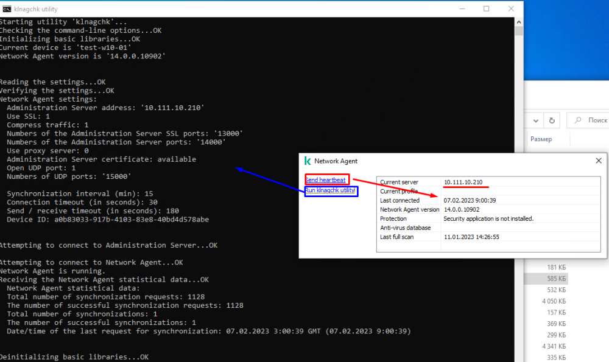Click the 'Connection timeout (in seconds): 30' line

pos(82,203)
